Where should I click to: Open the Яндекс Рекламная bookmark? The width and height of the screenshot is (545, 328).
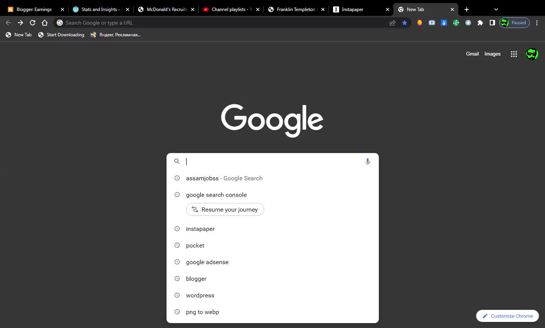(x=116, y=35)
